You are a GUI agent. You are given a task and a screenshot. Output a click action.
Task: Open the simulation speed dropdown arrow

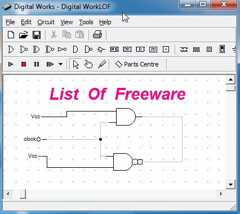point(60,64)
